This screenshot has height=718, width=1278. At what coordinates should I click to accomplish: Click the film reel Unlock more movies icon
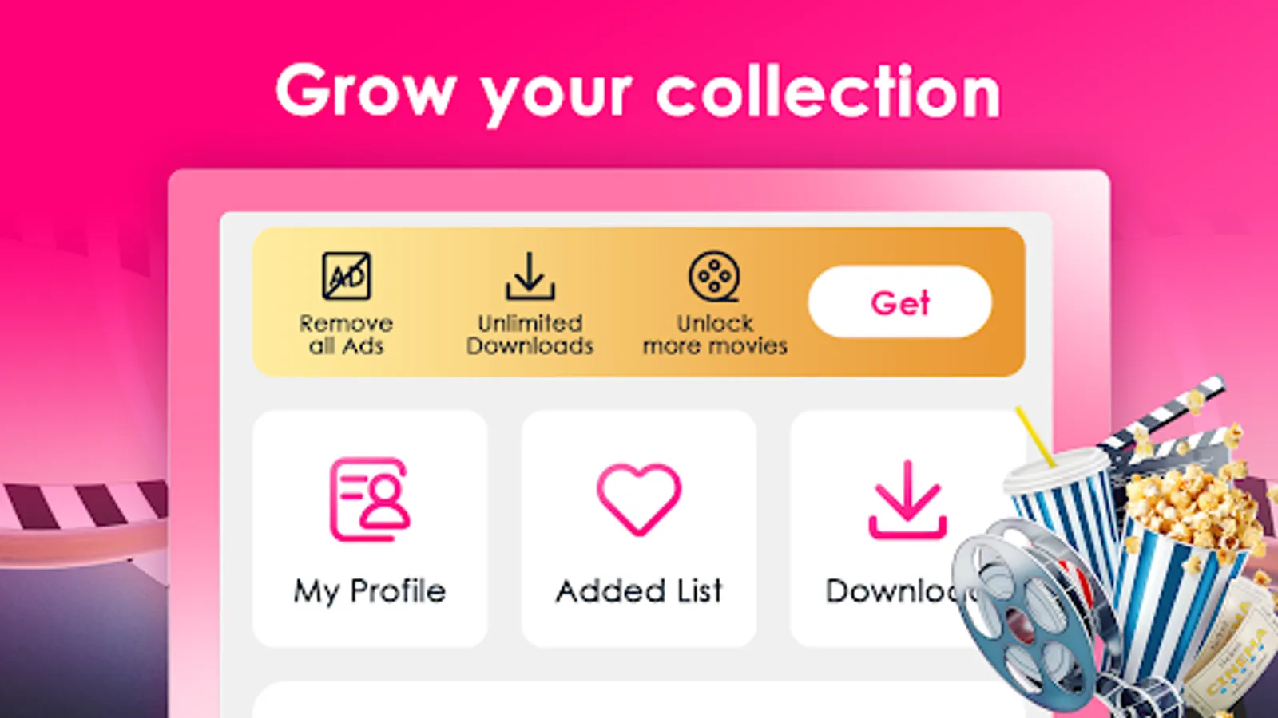[x=714, y=276]
